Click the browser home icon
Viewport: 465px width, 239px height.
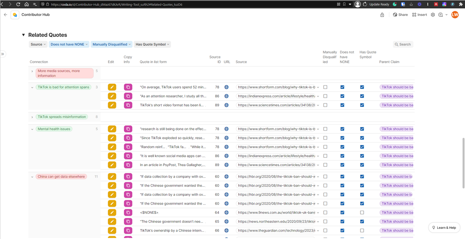(26, 4)
